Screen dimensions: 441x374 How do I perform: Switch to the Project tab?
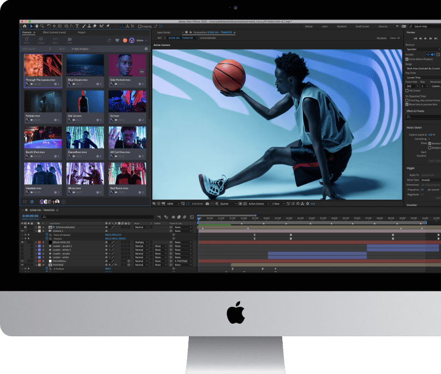point(81,32)
